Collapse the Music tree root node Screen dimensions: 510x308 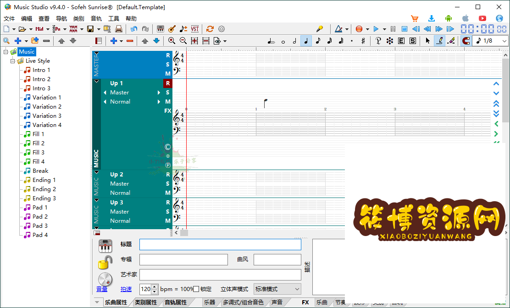6,52
